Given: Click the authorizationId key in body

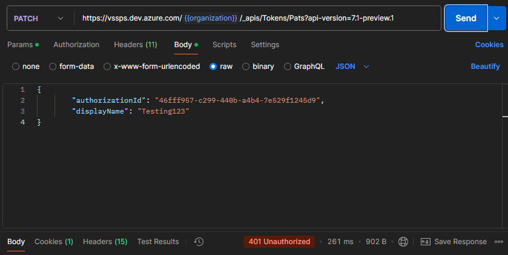Looking at the screenshot, I should click(107, 100).
